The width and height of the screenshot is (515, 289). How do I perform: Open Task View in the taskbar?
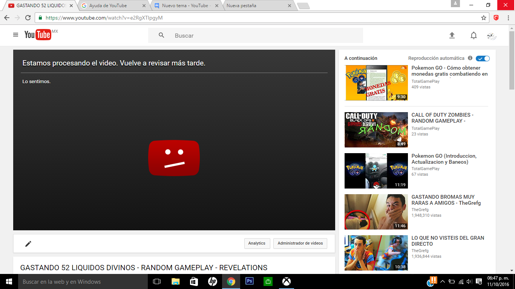click(x=157, y=281)
